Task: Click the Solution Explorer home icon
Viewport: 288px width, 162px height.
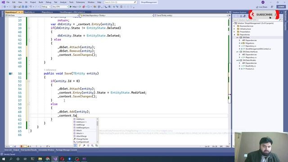Action: point(241,16)
